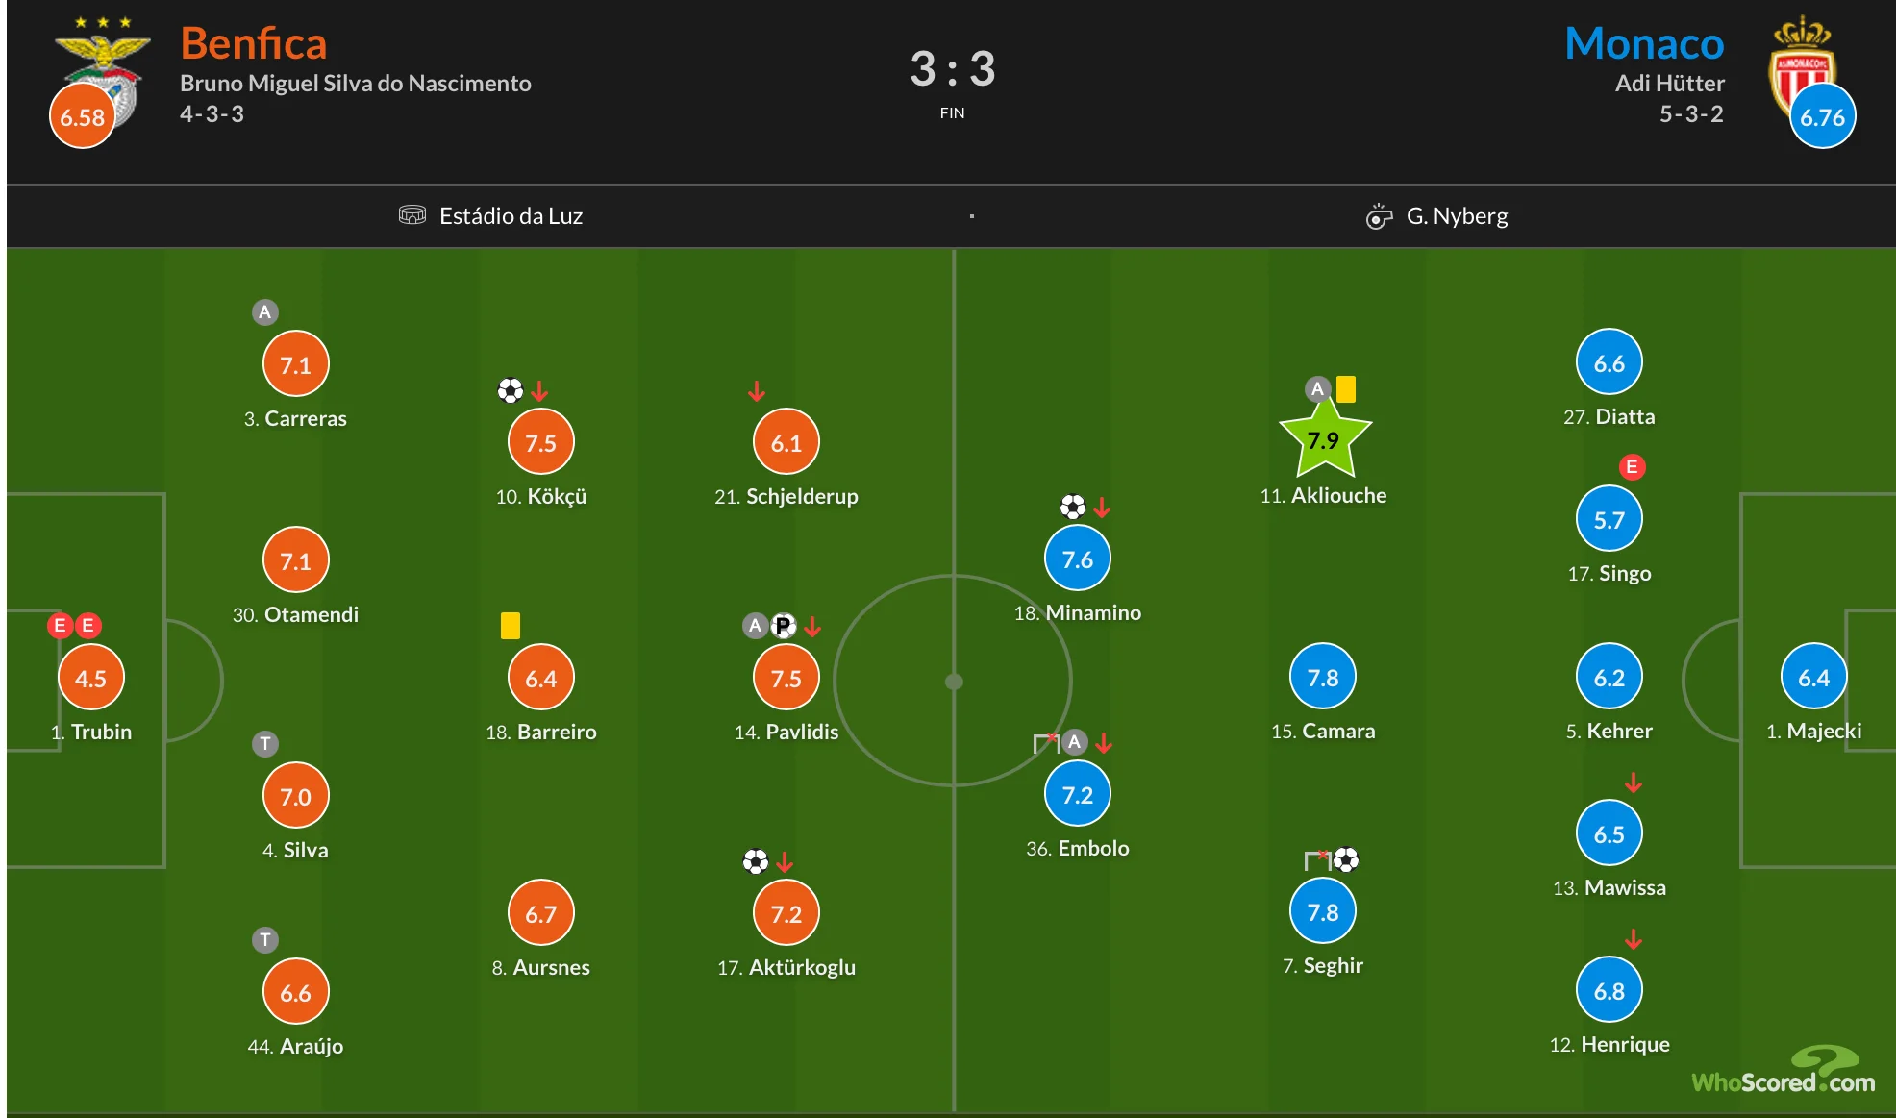
Task: Click Majecki's 6.4 rating circle
Action: tap(1813, 677)
